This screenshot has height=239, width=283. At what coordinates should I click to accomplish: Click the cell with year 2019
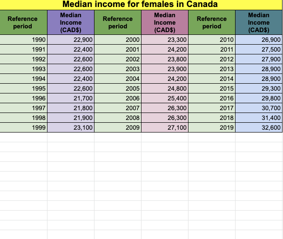click(x=212, y=127)
